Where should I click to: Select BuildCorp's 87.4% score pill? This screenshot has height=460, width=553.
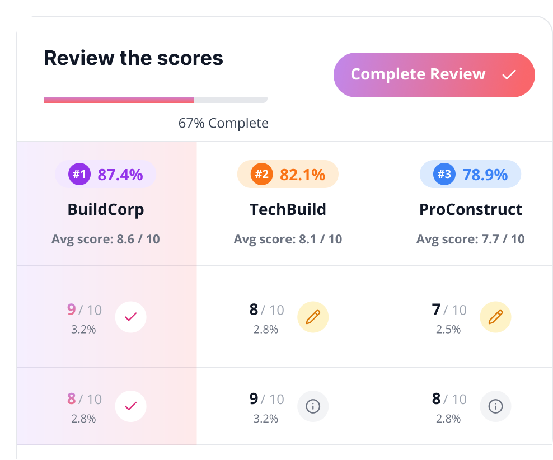(106, 174)
